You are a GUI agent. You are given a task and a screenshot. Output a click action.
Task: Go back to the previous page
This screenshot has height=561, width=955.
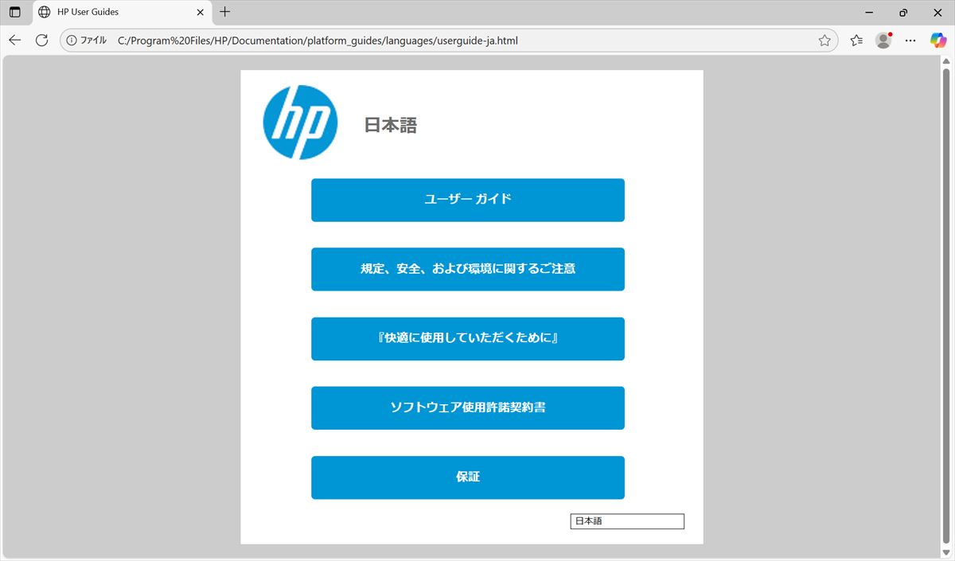tap(14, 41)
